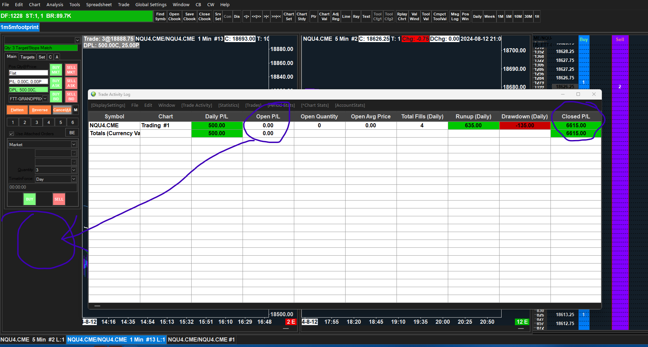Open Chart Set settings
This screenshot has height=347, width=648.
[289, 16]
